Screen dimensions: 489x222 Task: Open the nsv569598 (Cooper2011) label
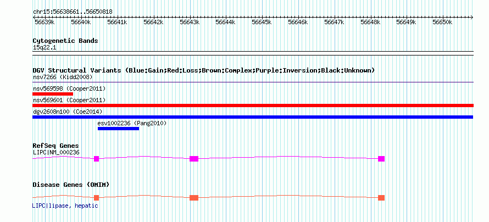tap(69, 88)
